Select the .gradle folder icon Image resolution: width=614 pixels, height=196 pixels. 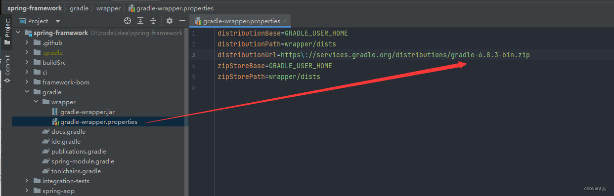[37, 53]
